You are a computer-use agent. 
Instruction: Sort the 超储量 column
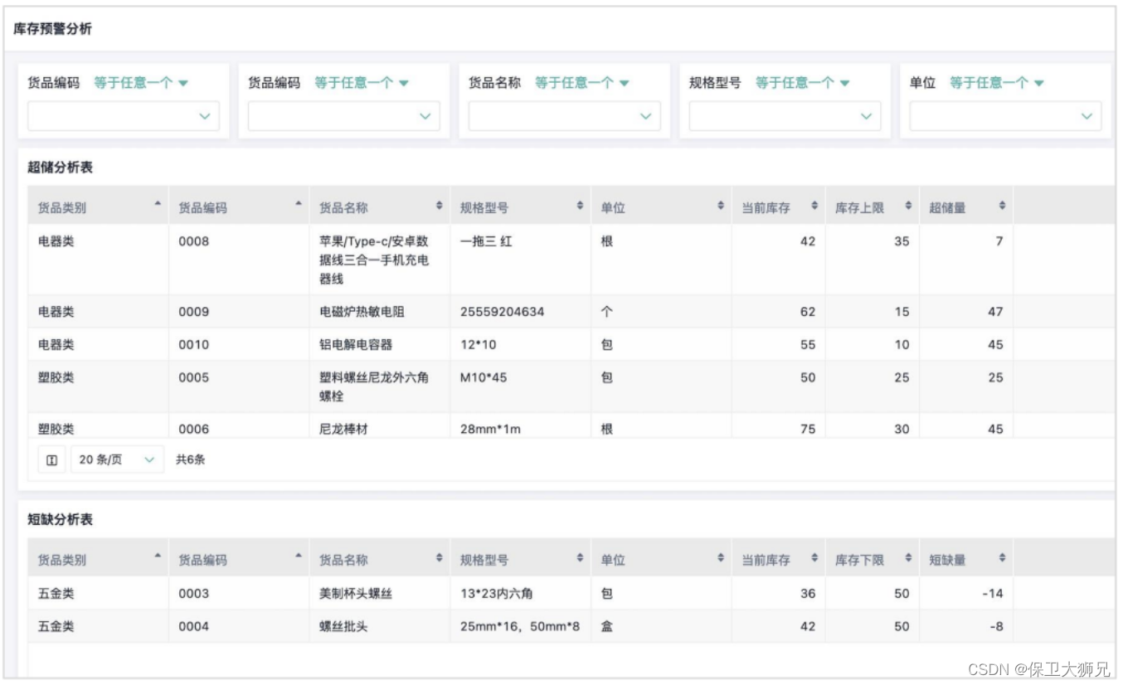pyautogui.click(x=1002, y=206)
